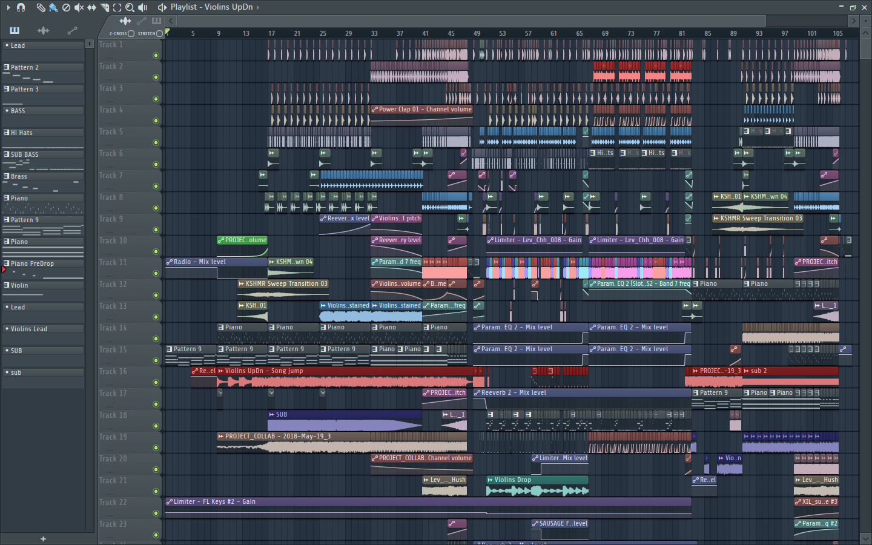Screen dimensions: 872x545
Task: Select the Paint brush tool
Action: coord(53,7)
